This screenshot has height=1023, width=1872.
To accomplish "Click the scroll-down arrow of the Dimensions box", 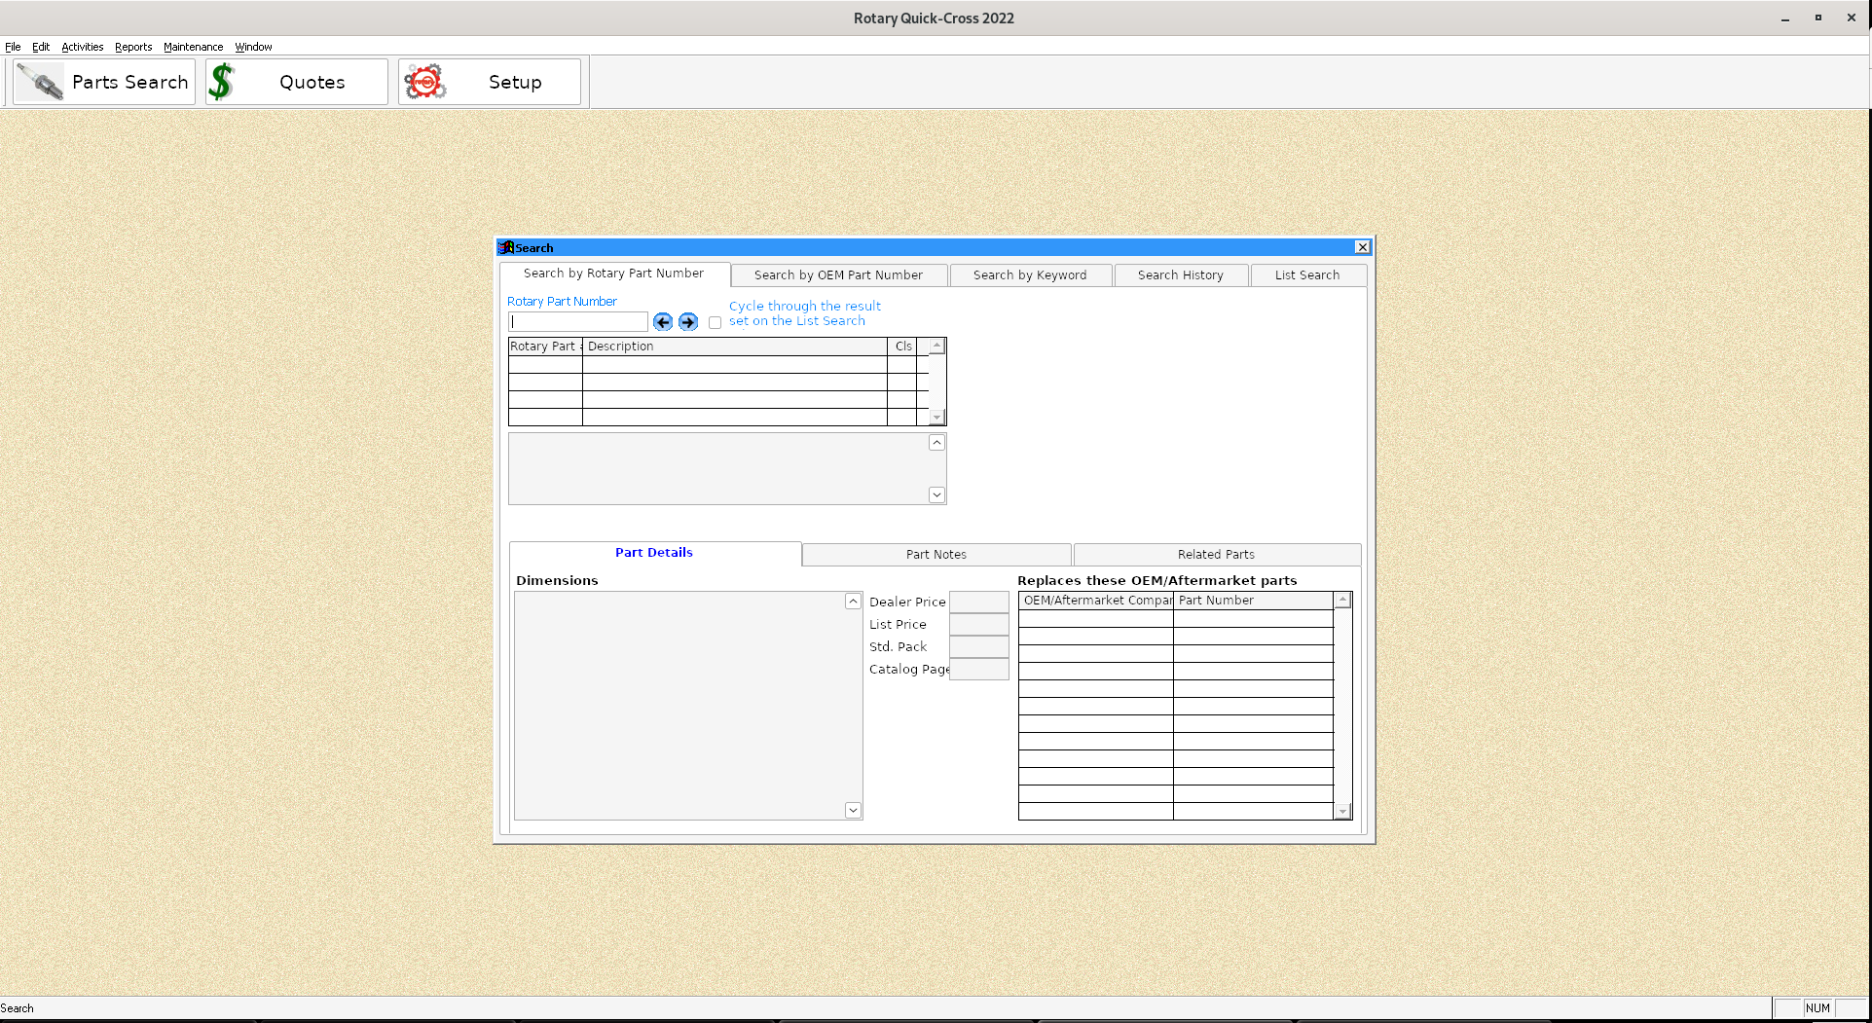I will click(853, 809).
